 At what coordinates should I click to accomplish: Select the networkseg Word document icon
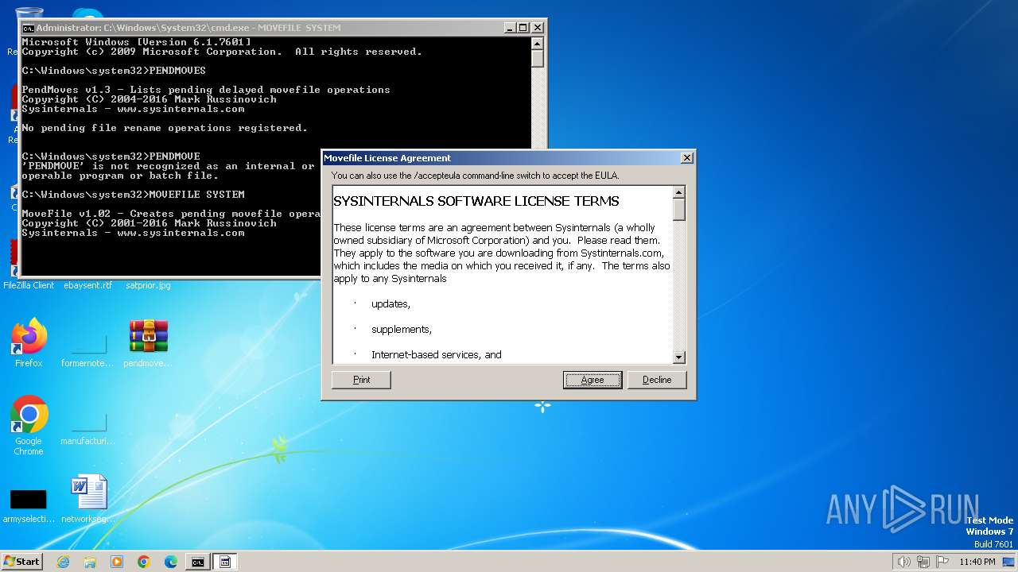click(x=87, y=500)
